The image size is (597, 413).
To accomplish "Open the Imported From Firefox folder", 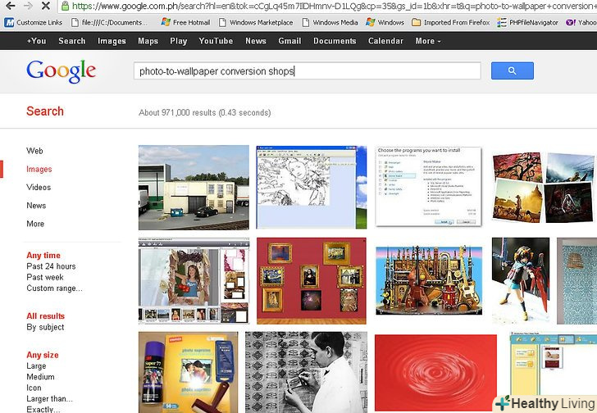I will [x=451, y=22].
